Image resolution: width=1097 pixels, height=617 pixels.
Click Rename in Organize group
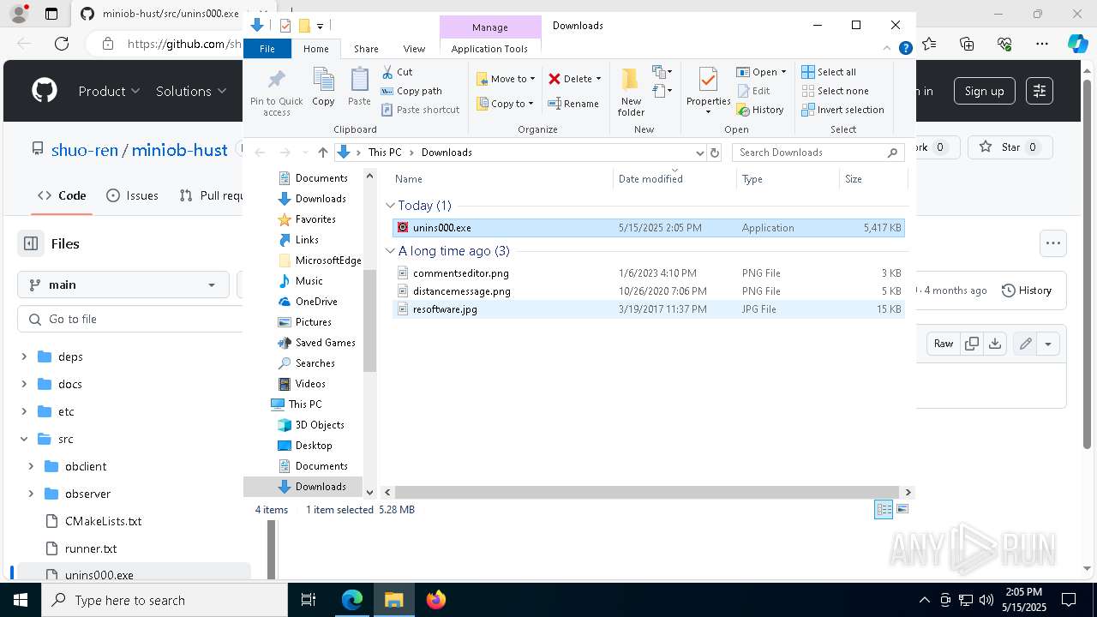pyautogui.click(x=573, y=104)
